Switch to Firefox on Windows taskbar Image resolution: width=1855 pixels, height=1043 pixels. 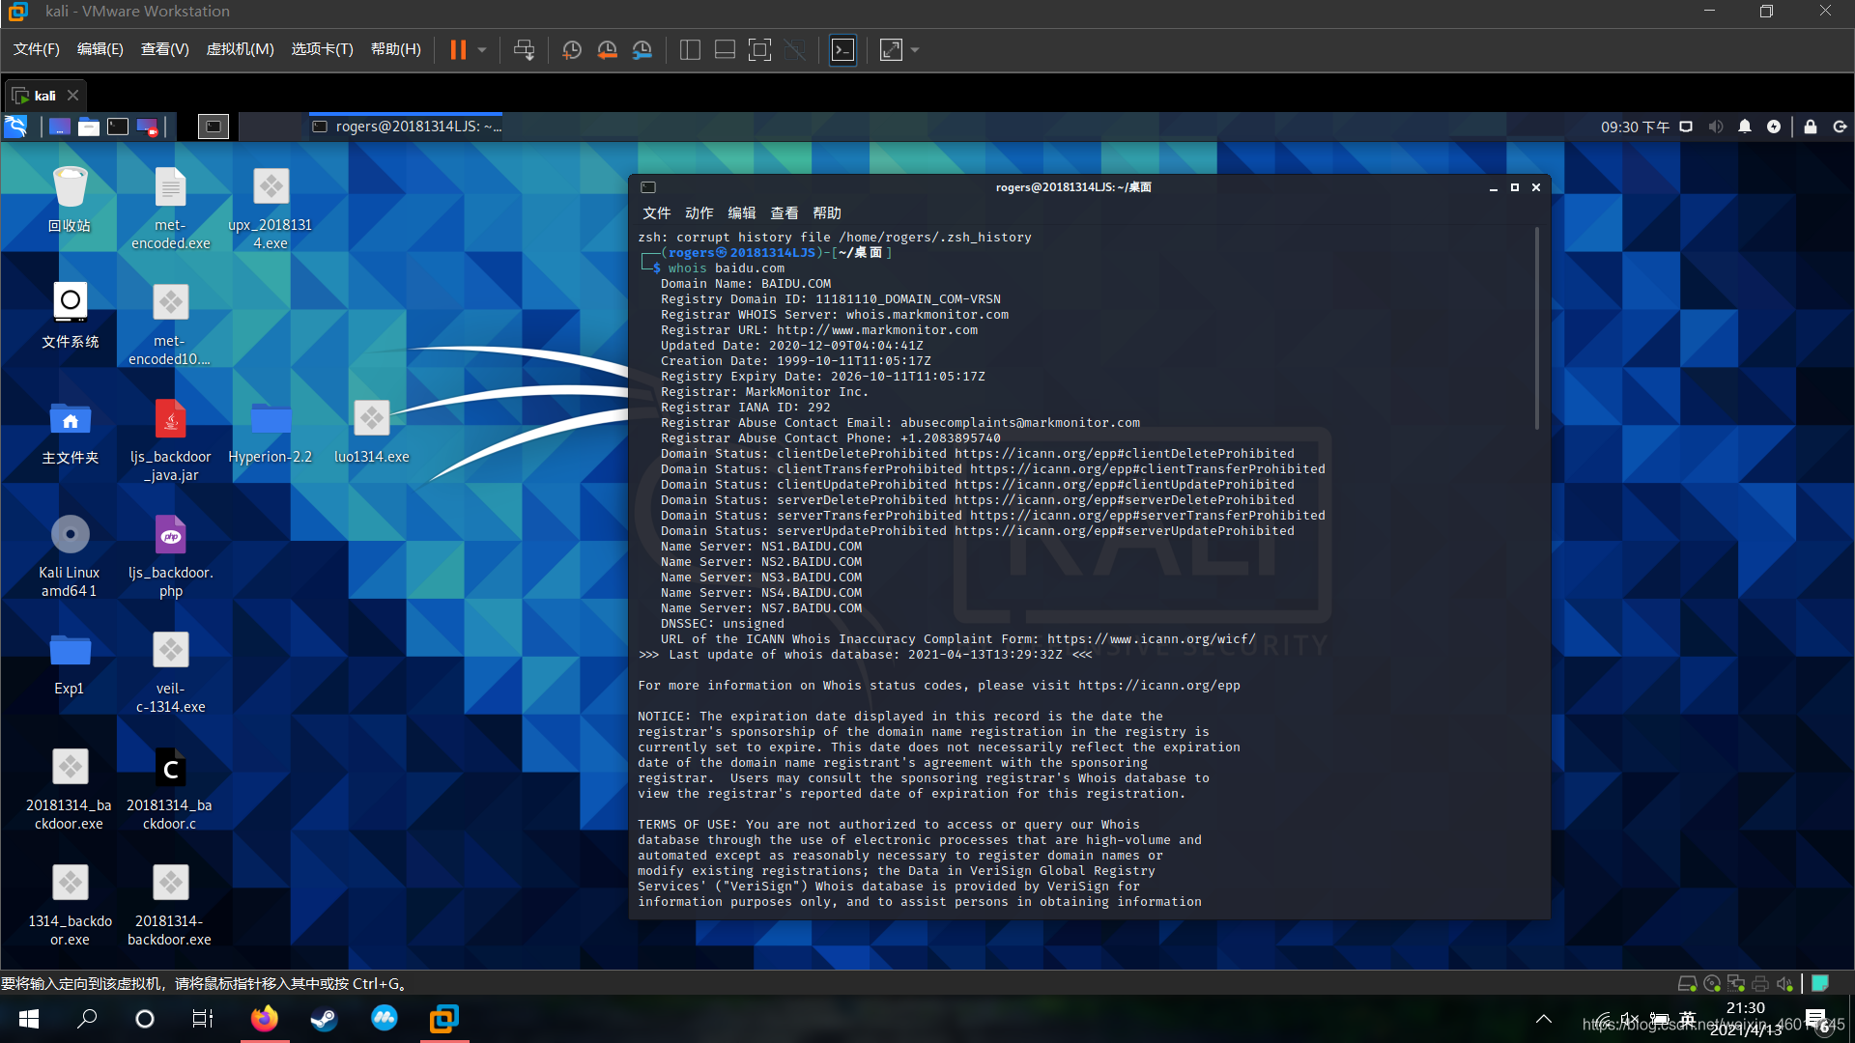pos(264,1019)
